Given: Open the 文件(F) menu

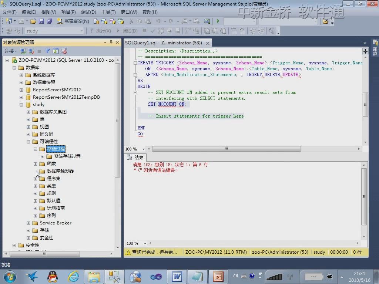Looking at the screenshot, I should pos(9,12).
